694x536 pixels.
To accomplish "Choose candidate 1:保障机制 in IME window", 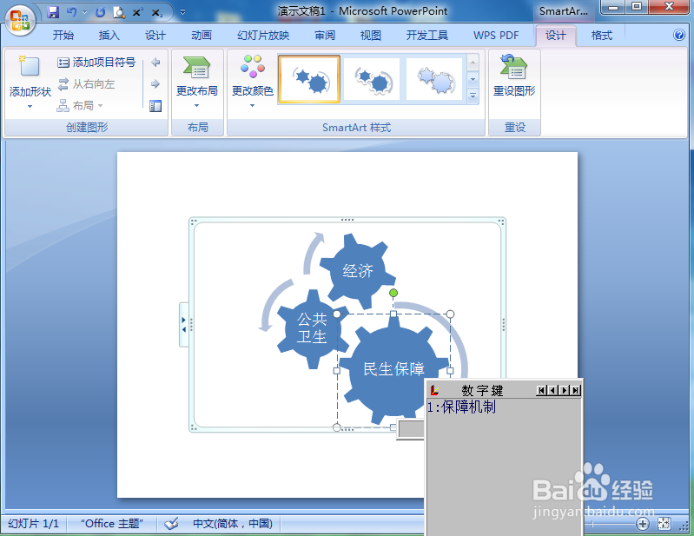I will coord(461,407).
